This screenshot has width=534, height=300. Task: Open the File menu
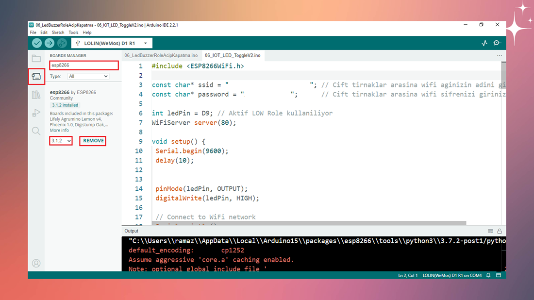tap(33, 33)
